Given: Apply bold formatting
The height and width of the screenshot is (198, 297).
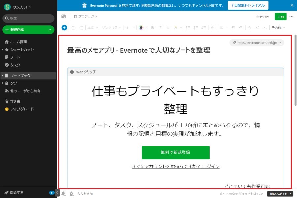Looking at the screenshot, I should click(x=152, y=28).
